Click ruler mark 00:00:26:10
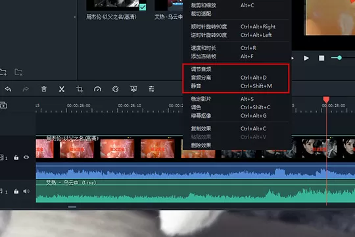 tap(130, 106)
